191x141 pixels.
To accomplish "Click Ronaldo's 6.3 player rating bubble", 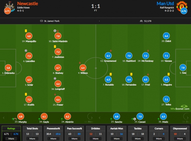I will tap(108, 79).
